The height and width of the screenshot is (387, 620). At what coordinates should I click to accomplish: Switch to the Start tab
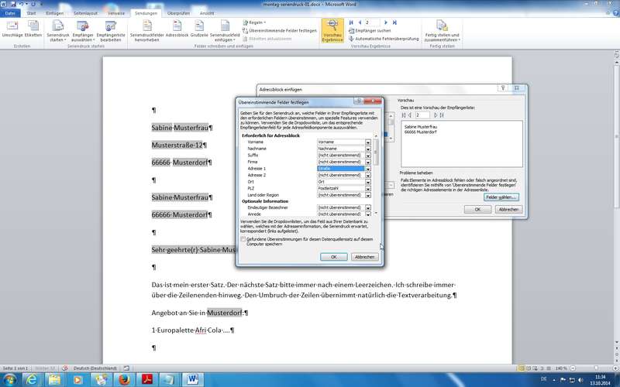31,13
